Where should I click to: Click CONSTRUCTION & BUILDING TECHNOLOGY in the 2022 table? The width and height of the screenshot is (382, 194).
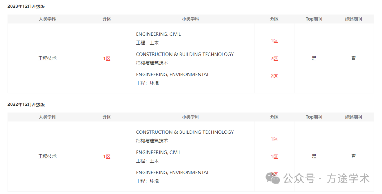[185, 132]
